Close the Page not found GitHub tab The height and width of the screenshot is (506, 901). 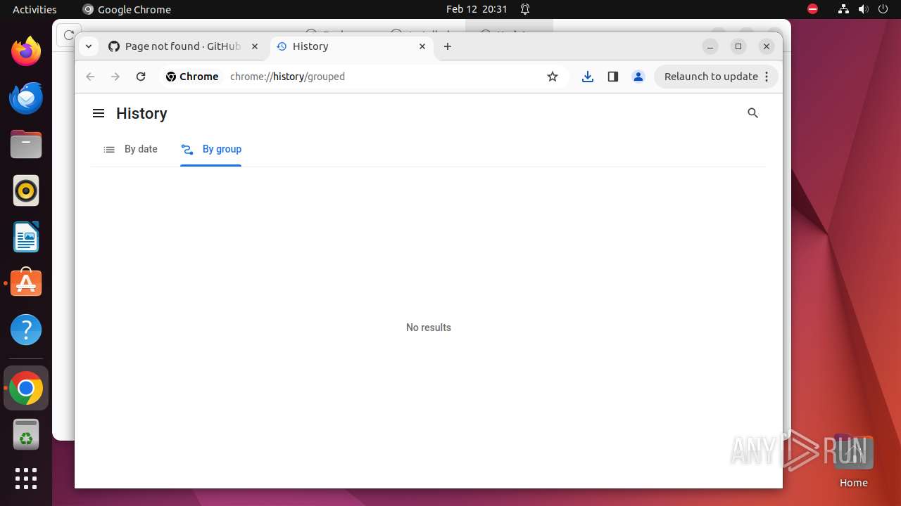click(255, 46)
